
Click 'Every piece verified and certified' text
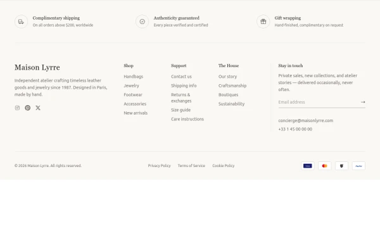pos(180,25)
